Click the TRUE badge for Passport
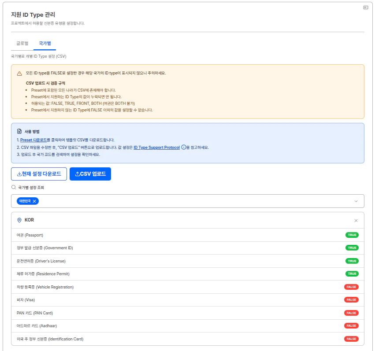Image resolution: width=375 pixels, height=351 pixels. tap(352, 235)
